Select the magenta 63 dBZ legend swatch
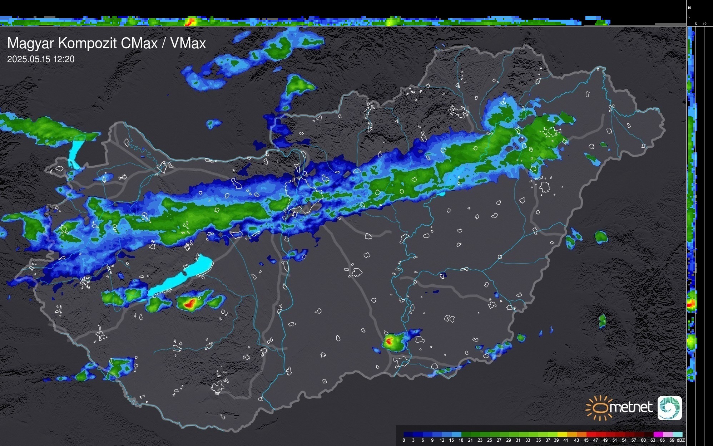 tap(658, 434)
